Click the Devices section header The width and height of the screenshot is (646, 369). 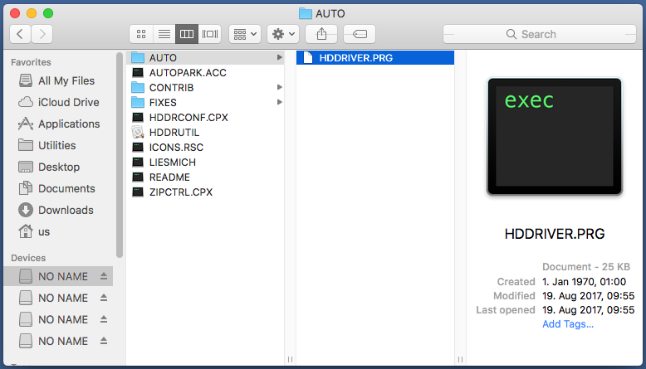tap(28, 258)
